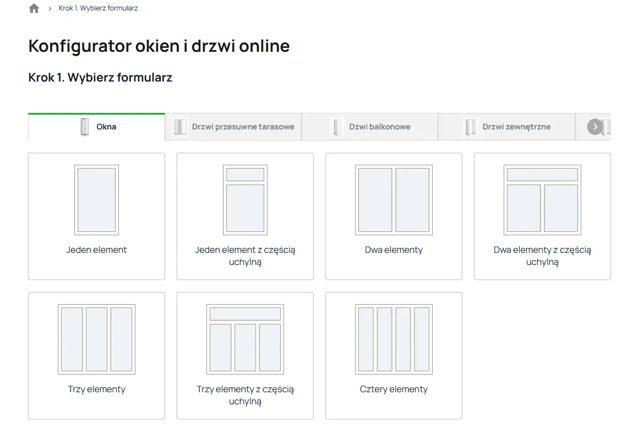
Task: Click the 'Jeden element' label
Action: (x=96, y=250)
